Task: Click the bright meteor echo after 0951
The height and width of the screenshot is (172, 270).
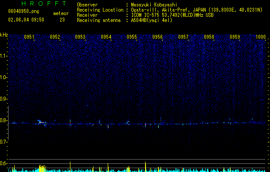Action: [42, 123]
